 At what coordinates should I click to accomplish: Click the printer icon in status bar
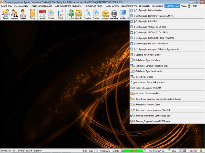[x=180, y=151]
